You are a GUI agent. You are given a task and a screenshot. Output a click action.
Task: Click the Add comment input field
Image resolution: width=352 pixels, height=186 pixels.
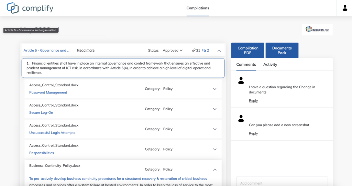[282, 182]
